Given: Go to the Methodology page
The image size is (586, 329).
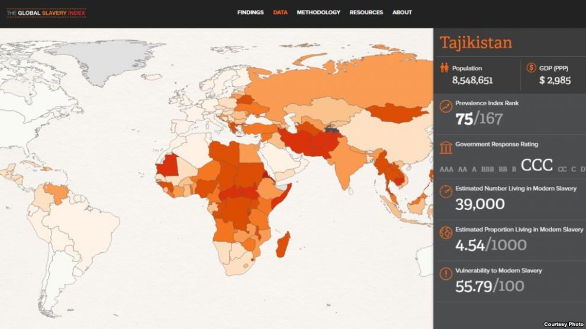Looking at the screenshot, I should (x=318, y=12).
